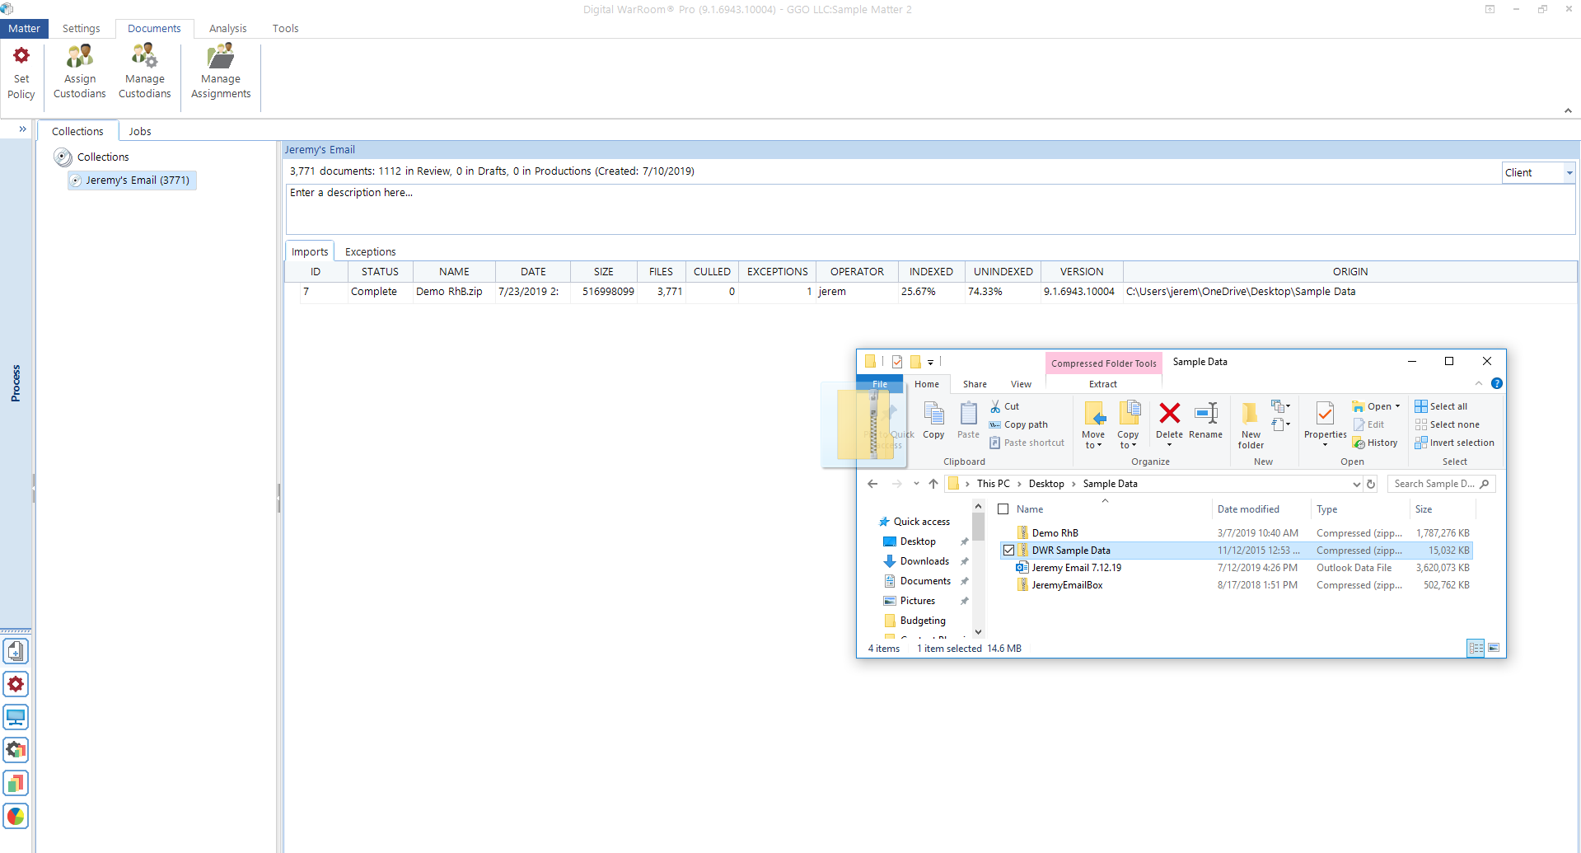1581x853 pixels.
Task: Click Paste shortcut in Explorer ribbon
Action: click(1027, 443)
